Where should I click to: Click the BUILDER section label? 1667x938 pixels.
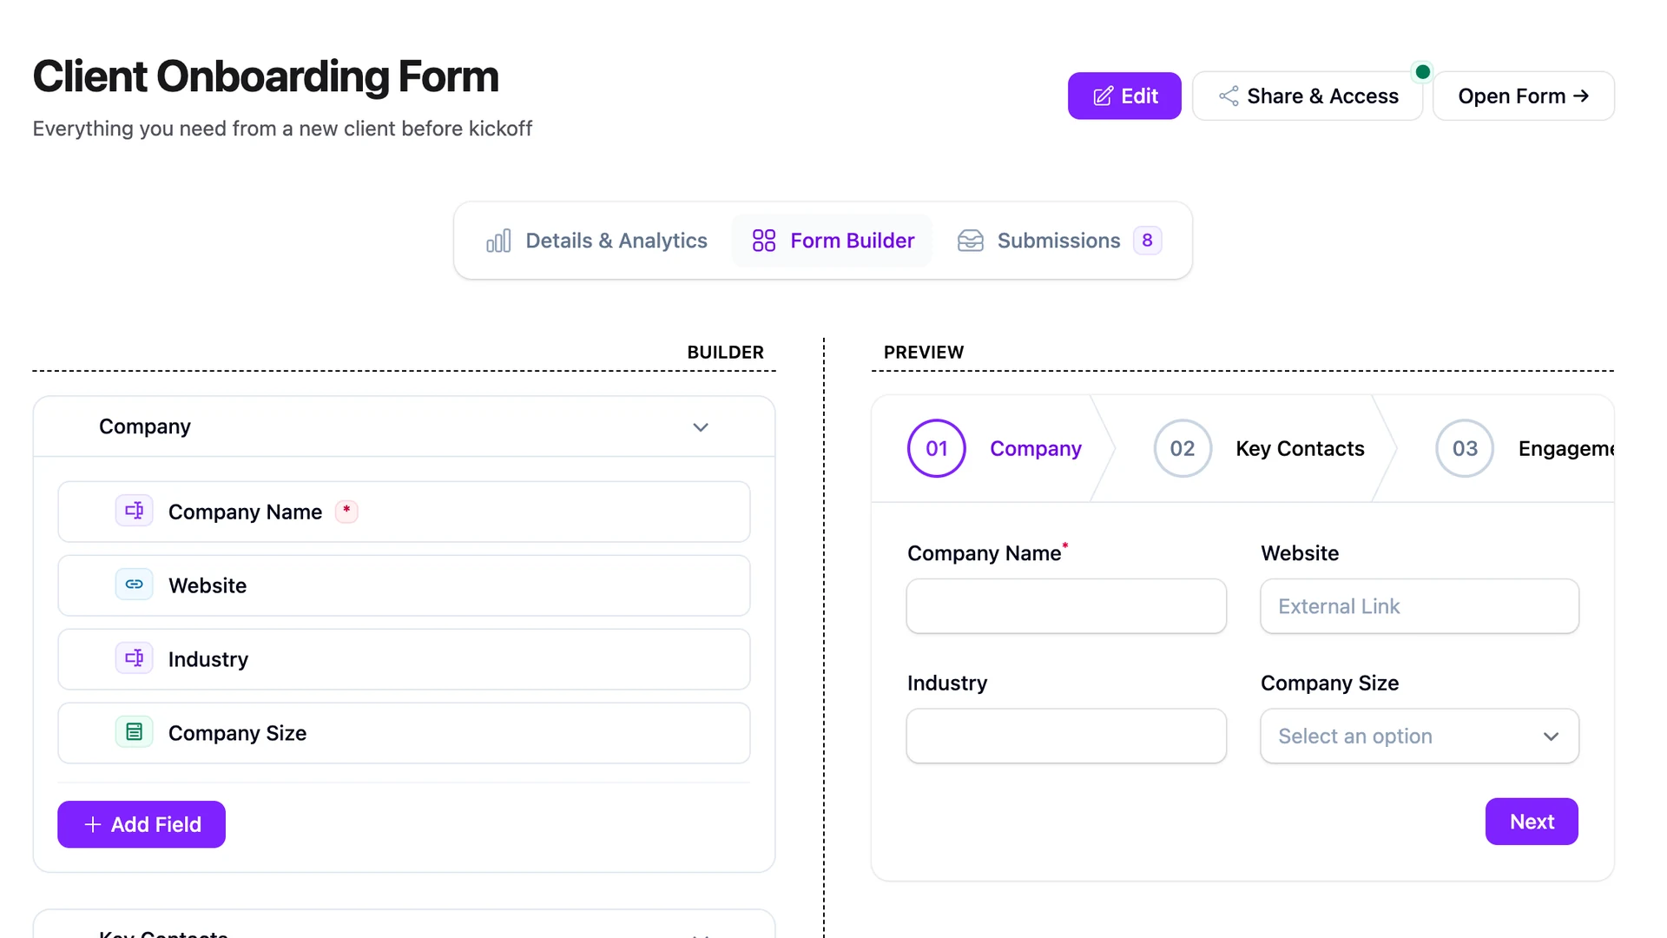(x=725, y=353)
